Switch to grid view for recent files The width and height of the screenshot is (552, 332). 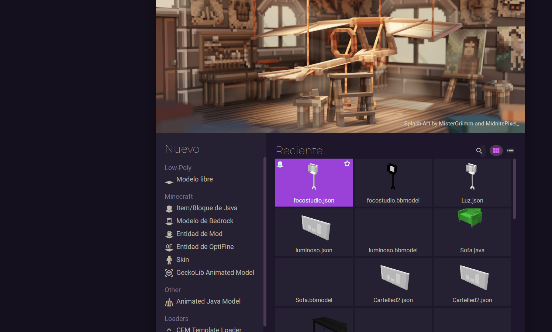click(x=496, y=151)
